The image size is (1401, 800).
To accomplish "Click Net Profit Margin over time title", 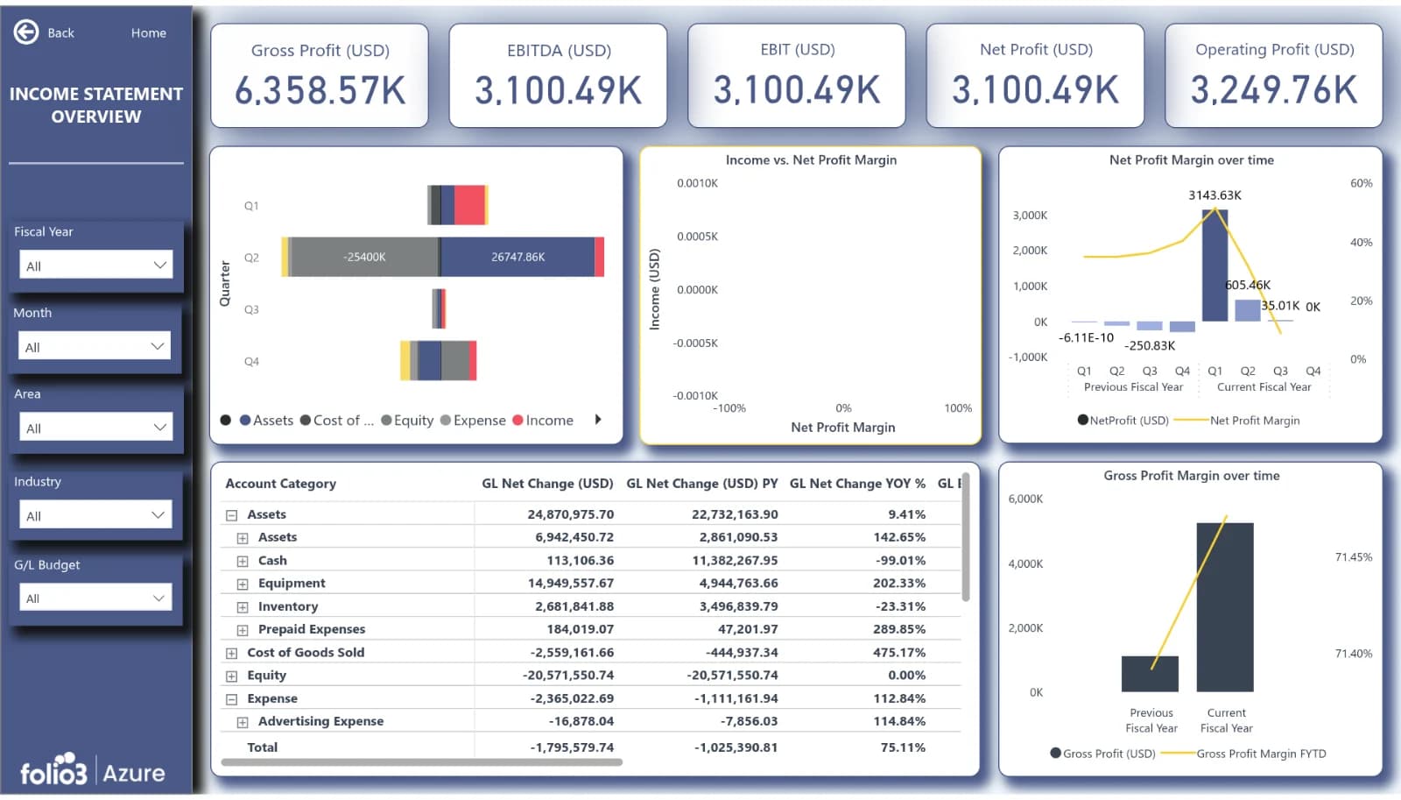I will tap(1191, 160).
